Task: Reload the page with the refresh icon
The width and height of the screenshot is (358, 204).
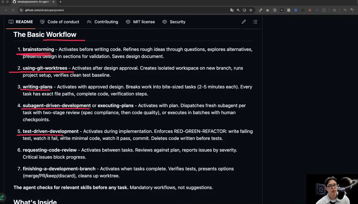Action: point(13,10)
